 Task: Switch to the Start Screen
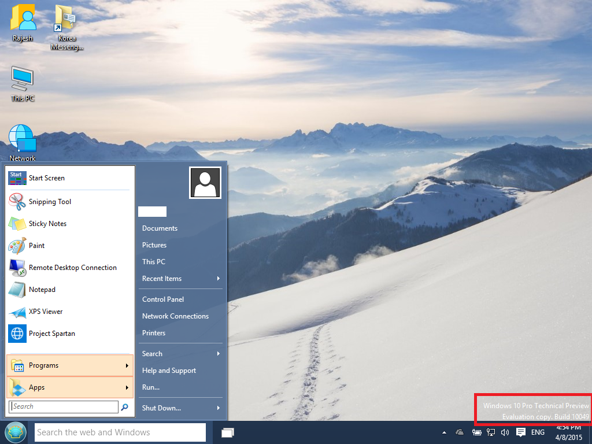coord(47,178)
